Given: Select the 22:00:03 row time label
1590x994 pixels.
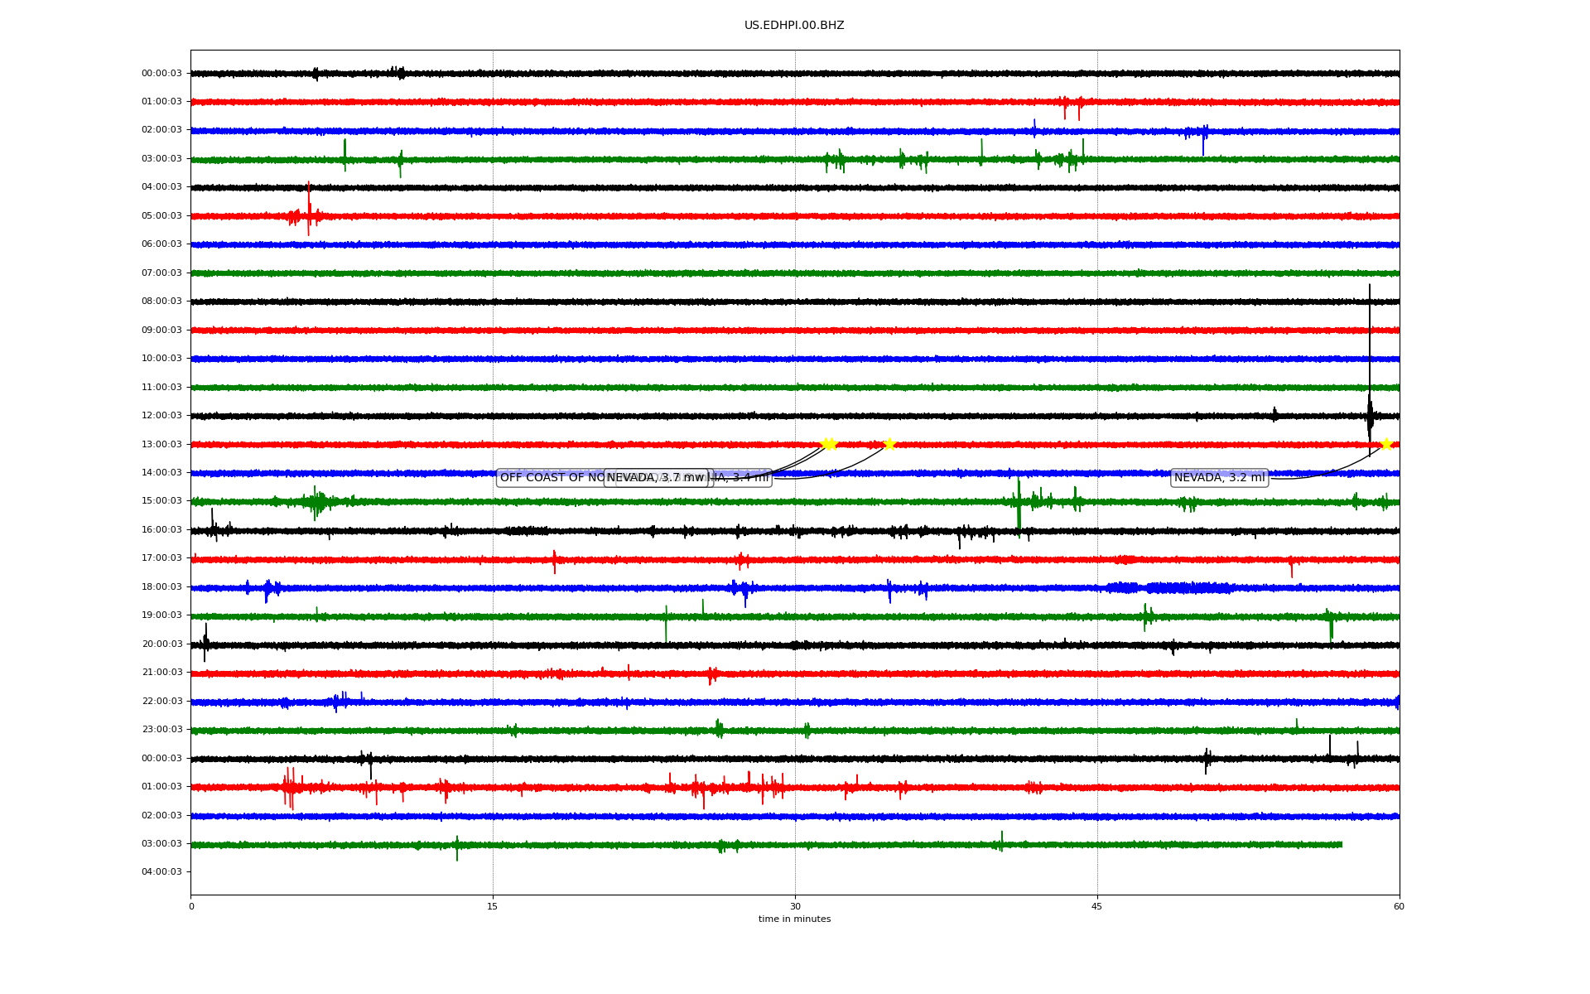Looking at the screenshot, I should click(161, 702).
